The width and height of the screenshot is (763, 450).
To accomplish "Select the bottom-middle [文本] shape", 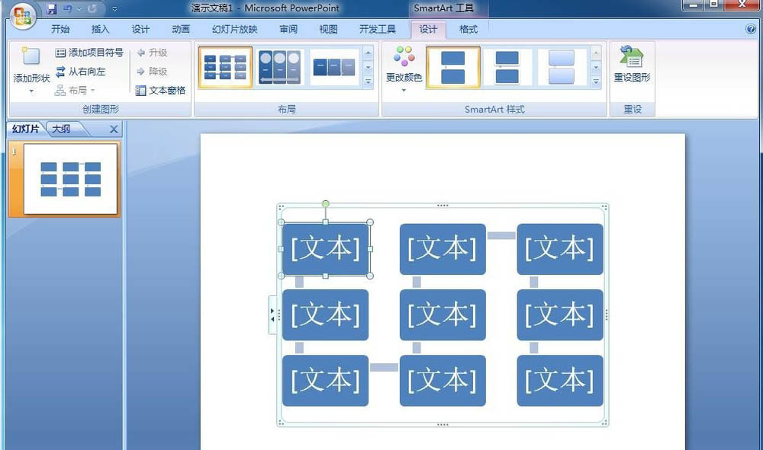I will (x=443, y=381).
